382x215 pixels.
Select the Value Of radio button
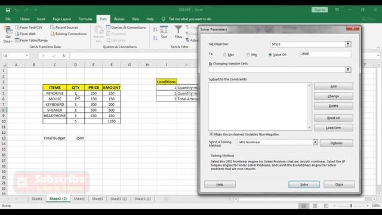[270, 54]
